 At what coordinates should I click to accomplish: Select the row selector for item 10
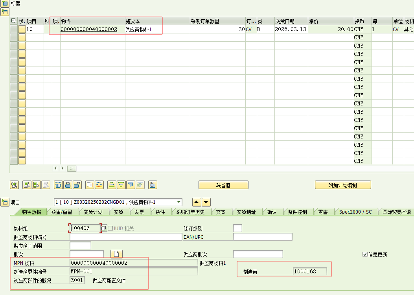(13, 29)
